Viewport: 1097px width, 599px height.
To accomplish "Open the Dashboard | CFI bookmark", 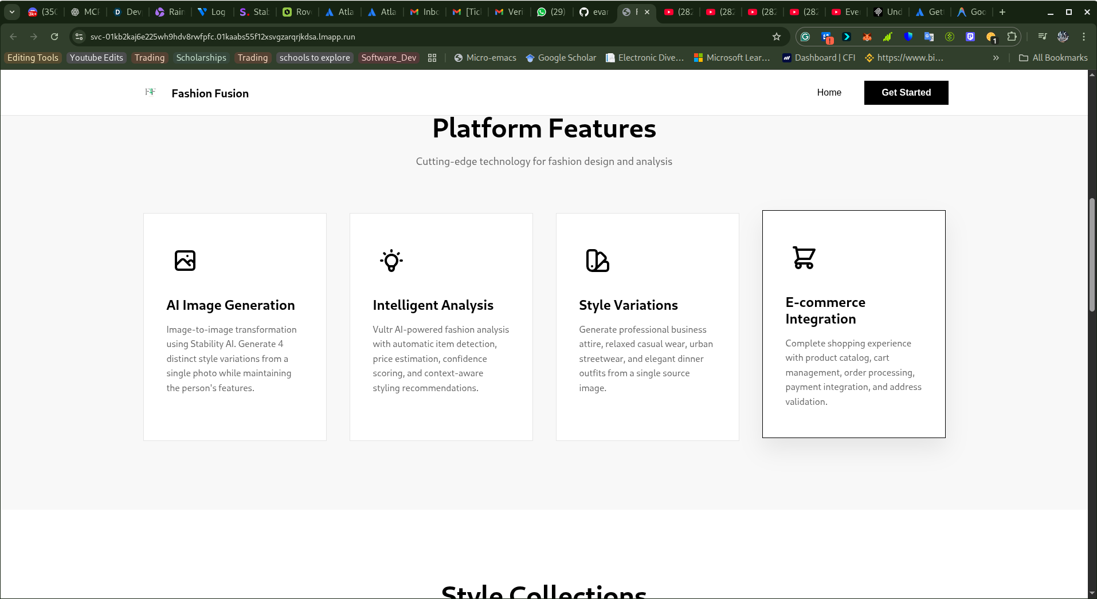I will click(819, 58).
